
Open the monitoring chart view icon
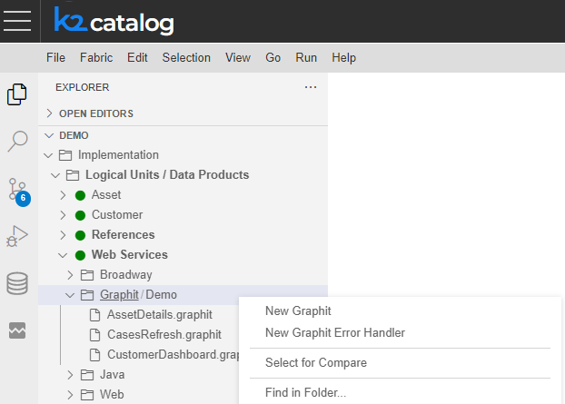tap(17, 331)
